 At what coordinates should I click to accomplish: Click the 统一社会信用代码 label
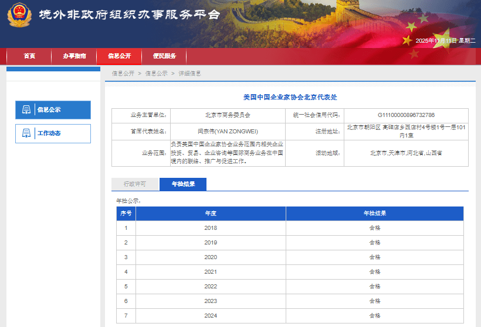[317, 115]
